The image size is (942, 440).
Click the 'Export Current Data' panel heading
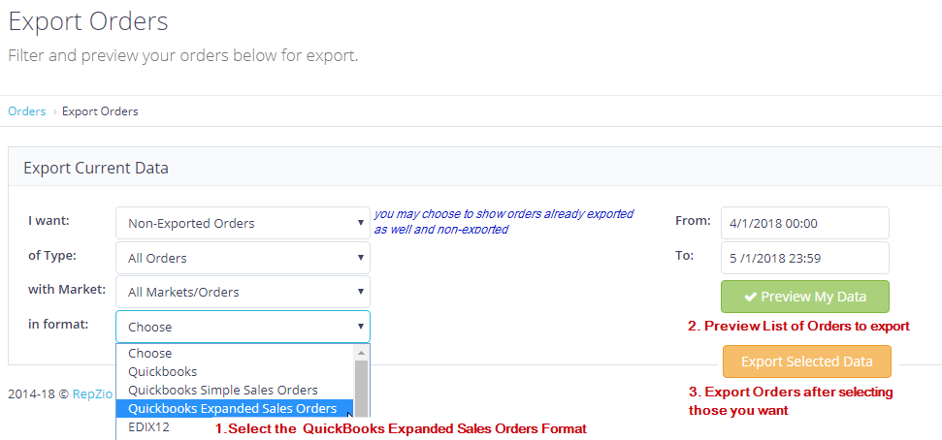coord(95,168)
